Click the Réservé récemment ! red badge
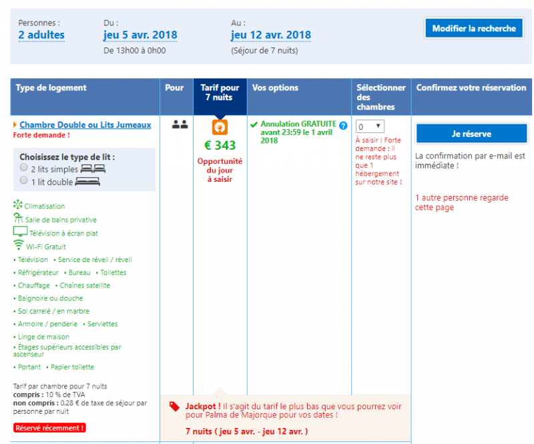This screenshot has height=444, width=534. pos(49,428)
